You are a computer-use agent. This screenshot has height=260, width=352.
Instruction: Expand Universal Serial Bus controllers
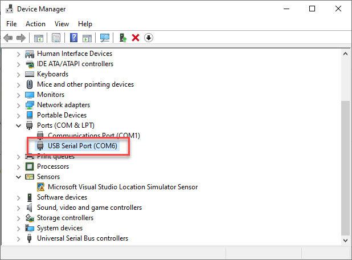click(x=19, y=239)
